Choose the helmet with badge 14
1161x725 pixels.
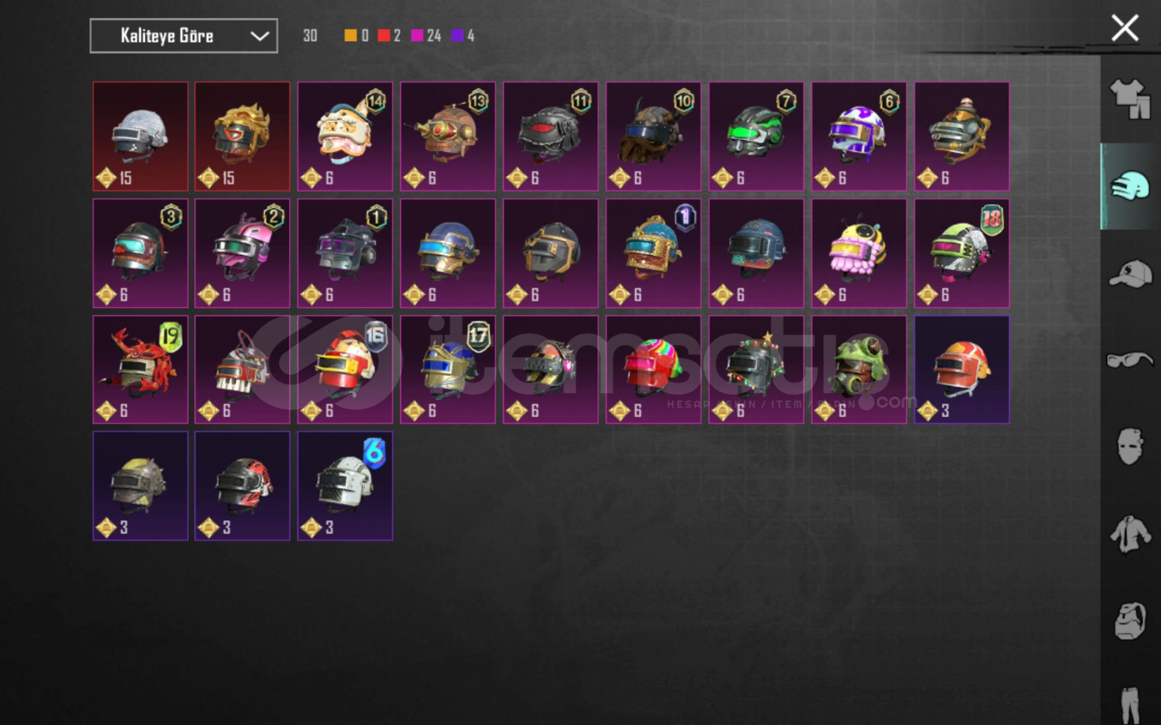(x=345, y=136)
